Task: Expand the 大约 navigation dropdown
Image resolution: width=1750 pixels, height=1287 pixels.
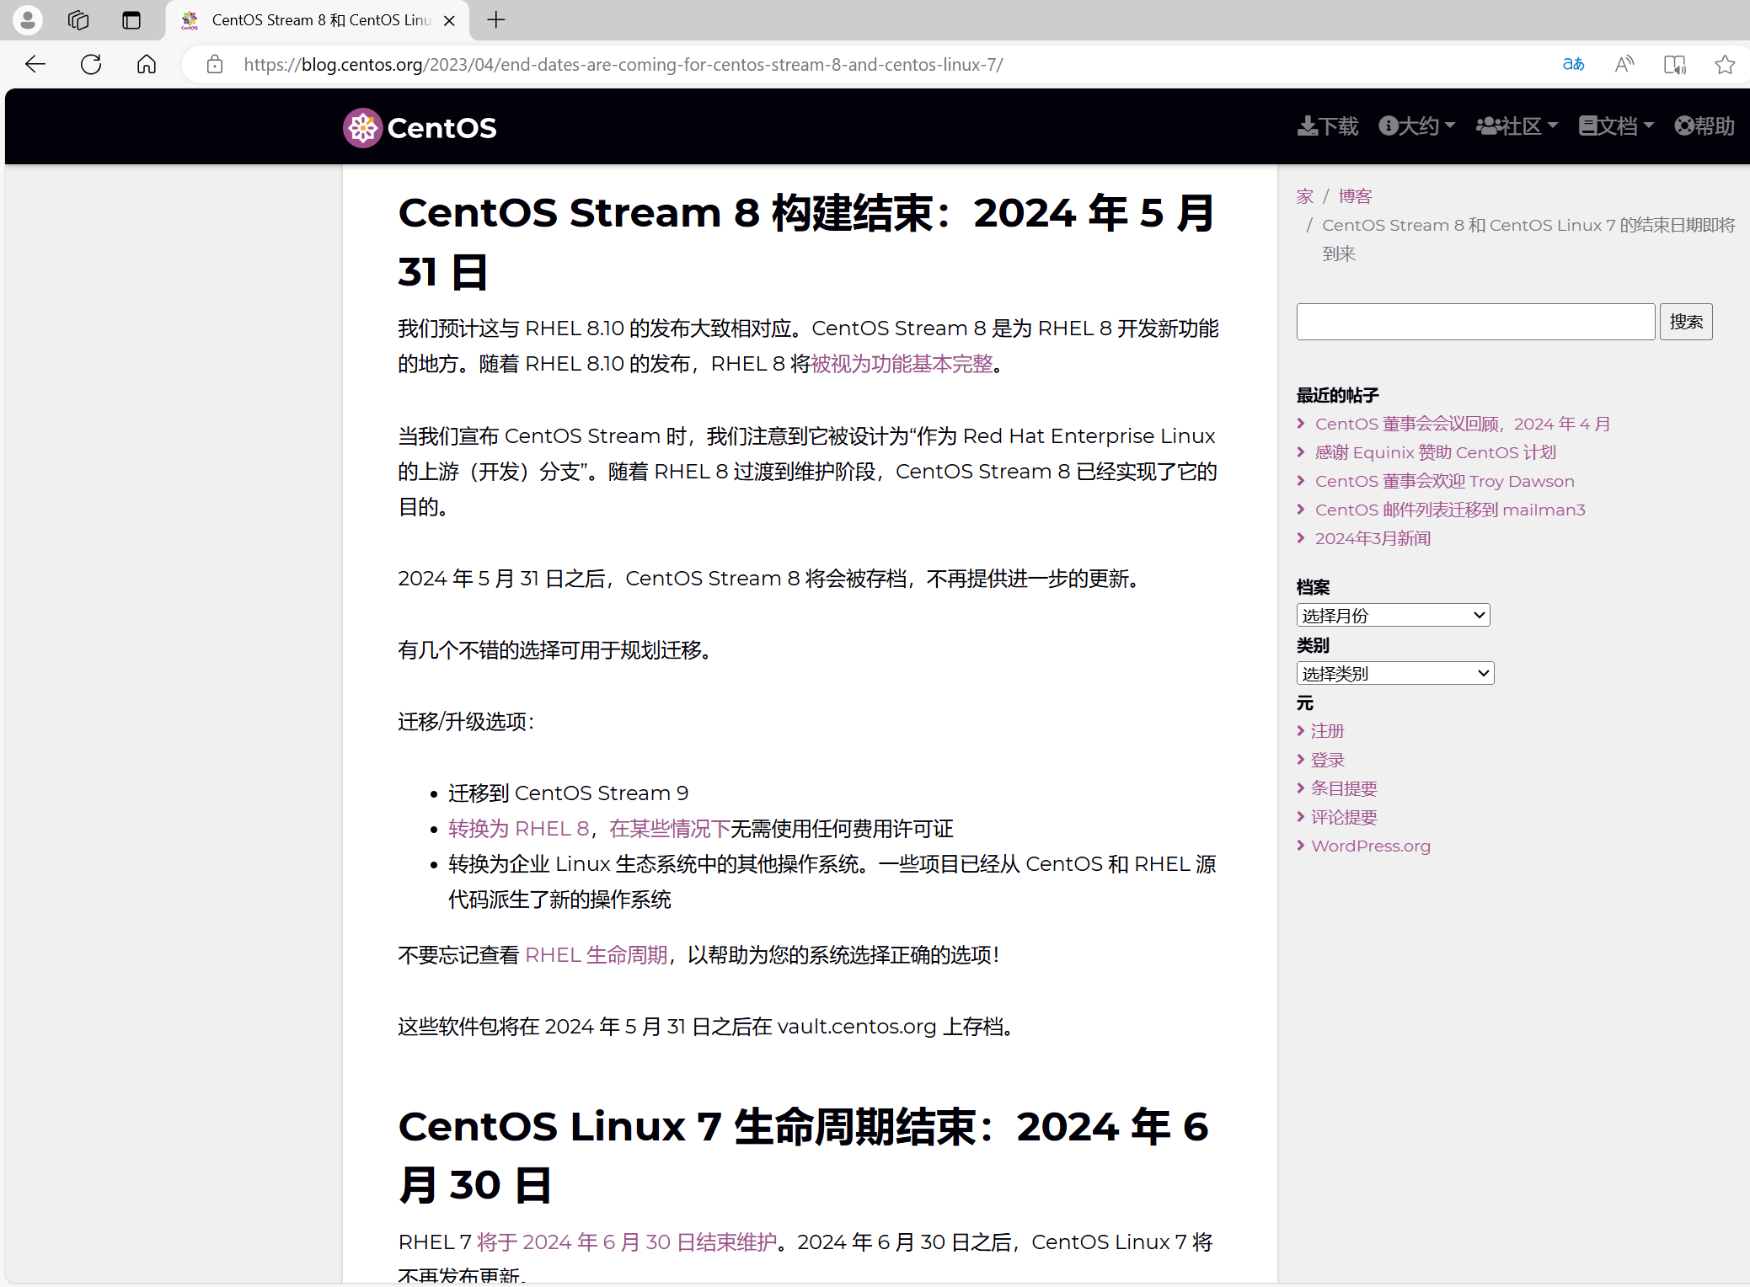Action: pos(1417,125)
